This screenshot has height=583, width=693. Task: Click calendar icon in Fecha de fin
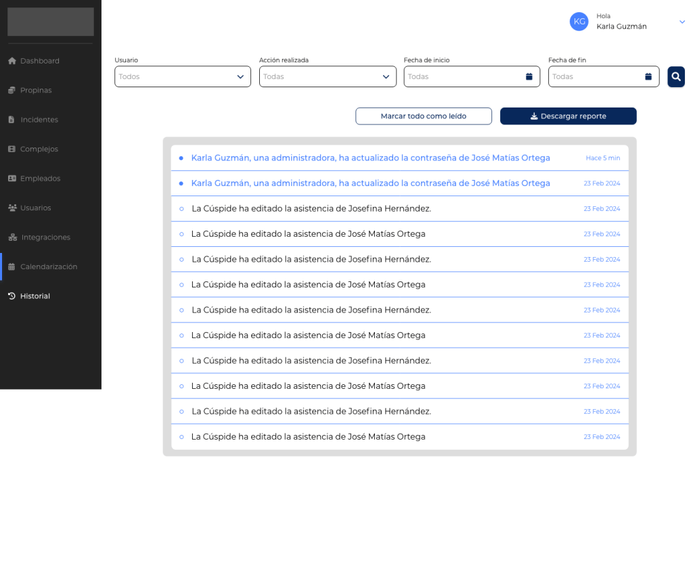point(648,76)
